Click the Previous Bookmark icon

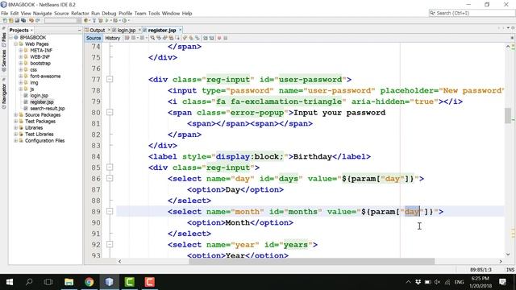(x=185, y=38)
